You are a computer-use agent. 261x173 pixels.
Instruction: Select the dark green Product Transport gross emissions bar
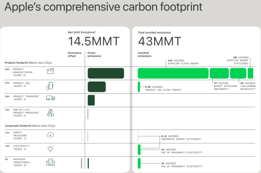tap(91, 100)
